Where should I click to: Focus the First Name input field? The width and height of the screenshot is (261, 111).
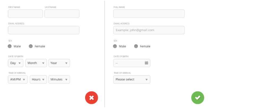(x=25, y=13)
